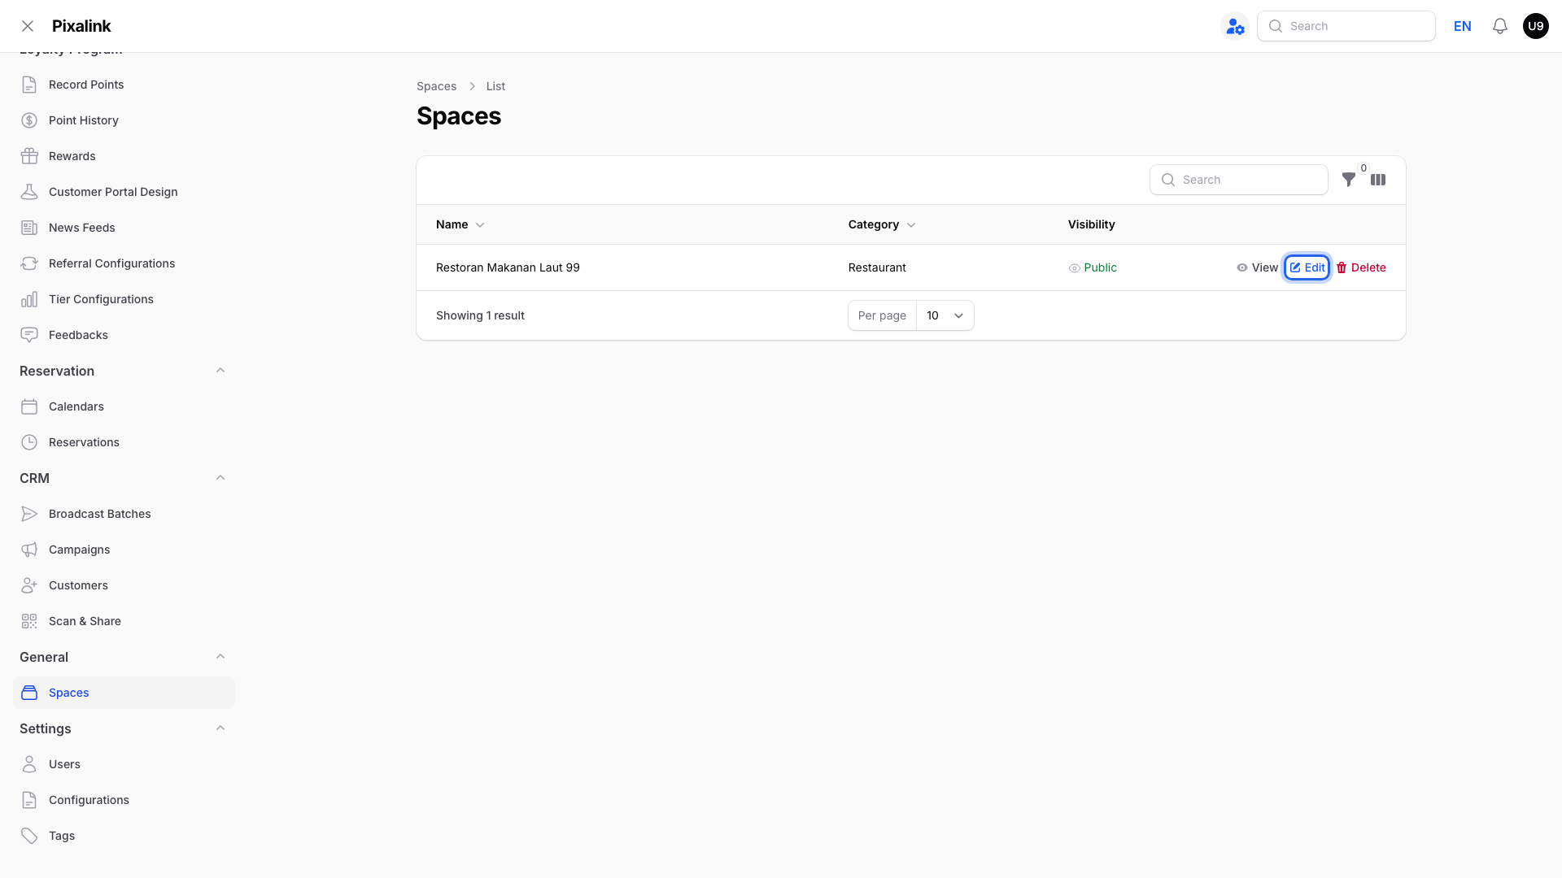Open Campaigns label in sidebar

point(80,550)
